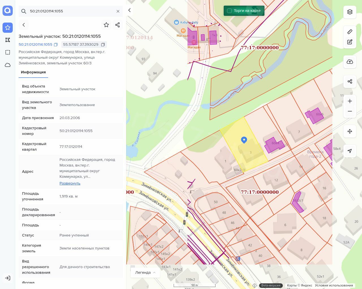Open the map layers panel
Screen dimensions: 362x289
click(x=350, y=12)
